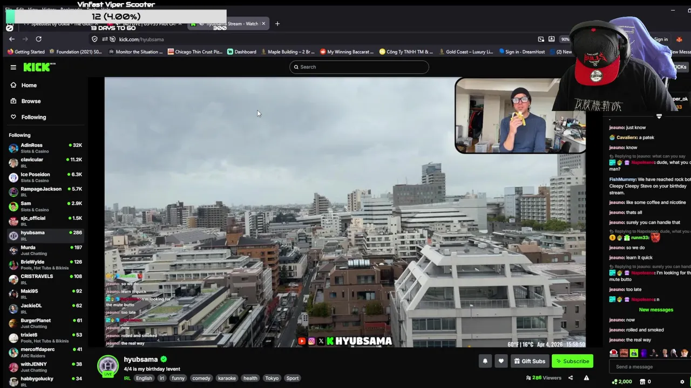Click the tracking protection shield icon
The image size is (691, 388).
tap(94, 39)
